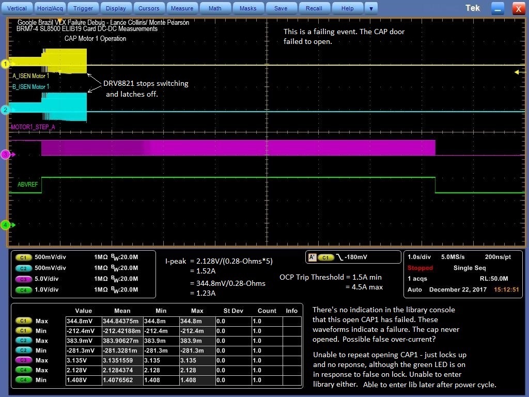Click the -180mV trigger level value

[x=355, y=257]
